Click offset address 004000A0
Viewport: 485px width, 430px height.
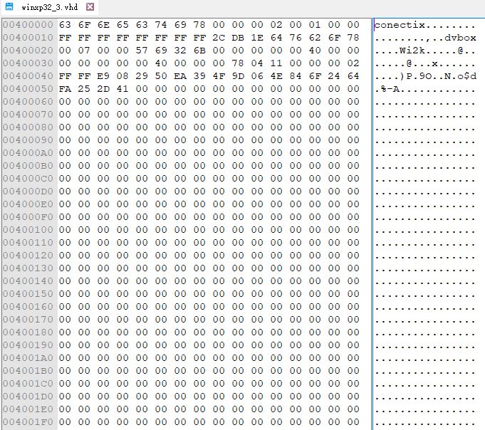click(28, 152)
